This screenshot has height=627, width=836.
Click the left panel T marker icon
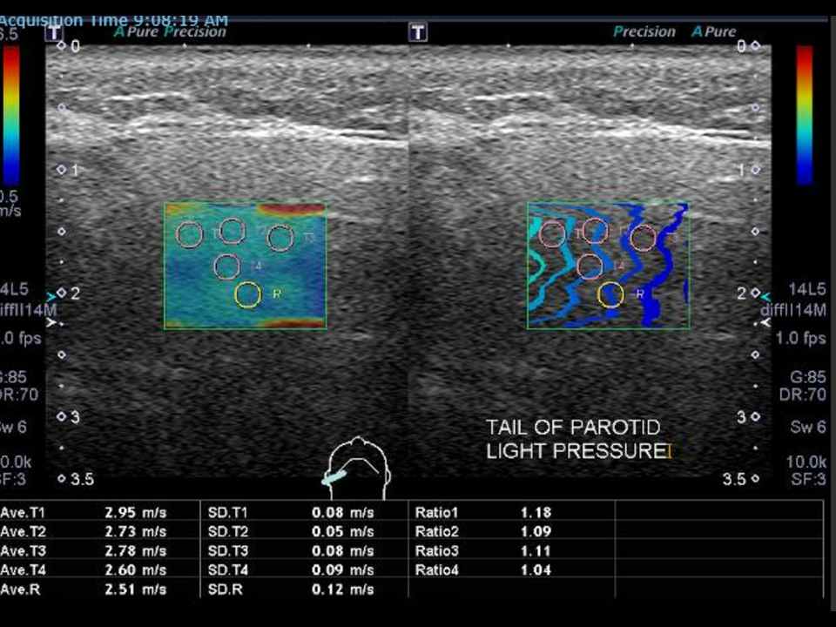tap(53, 32)
